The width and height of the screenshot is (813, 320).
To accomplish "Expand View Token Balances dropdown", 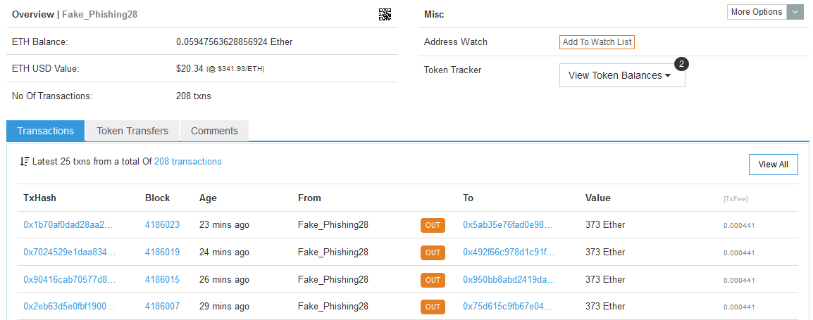I will (621, 75).
